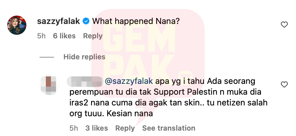
Task: Like sazzyfalak's comment with the heart icon
Action: [284, 25]
